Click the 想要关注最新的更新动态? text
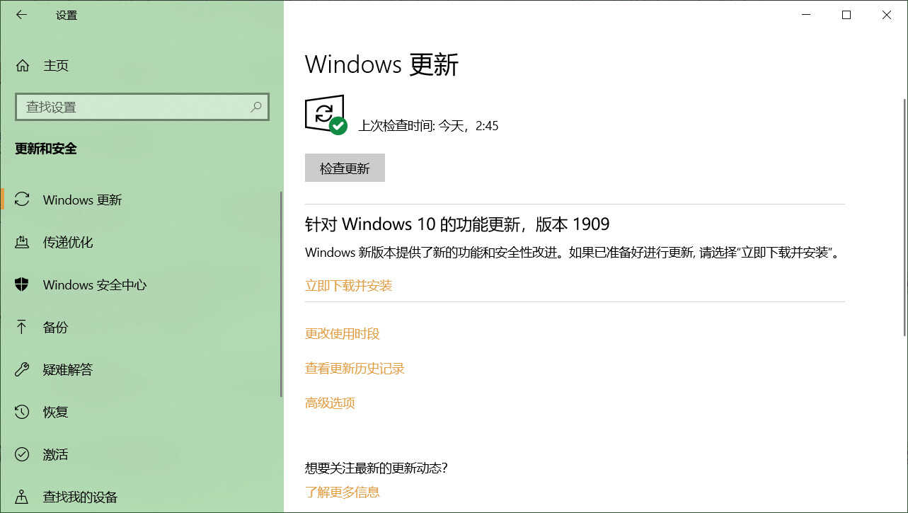This screenshot has width=908, height=513. (x=377, y=468)
